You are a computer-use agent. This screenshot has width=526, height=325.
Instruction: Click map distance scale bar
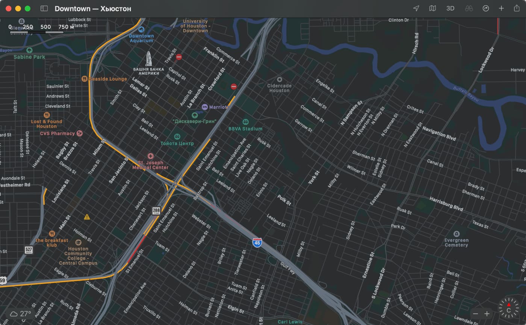point(36,32)
